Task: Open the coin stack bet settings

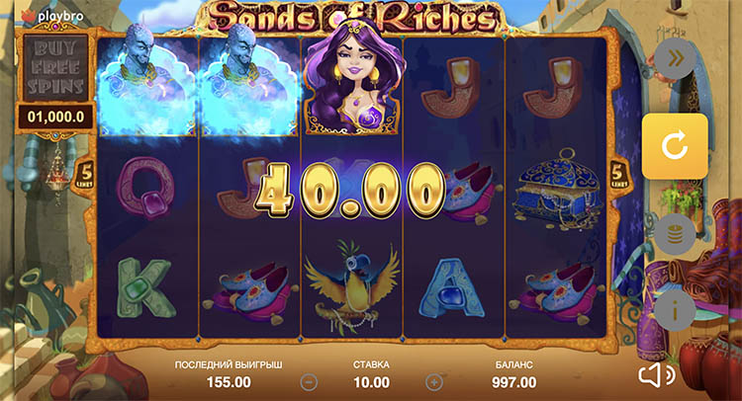Action: pyautogui.click(x=676, y=234)
